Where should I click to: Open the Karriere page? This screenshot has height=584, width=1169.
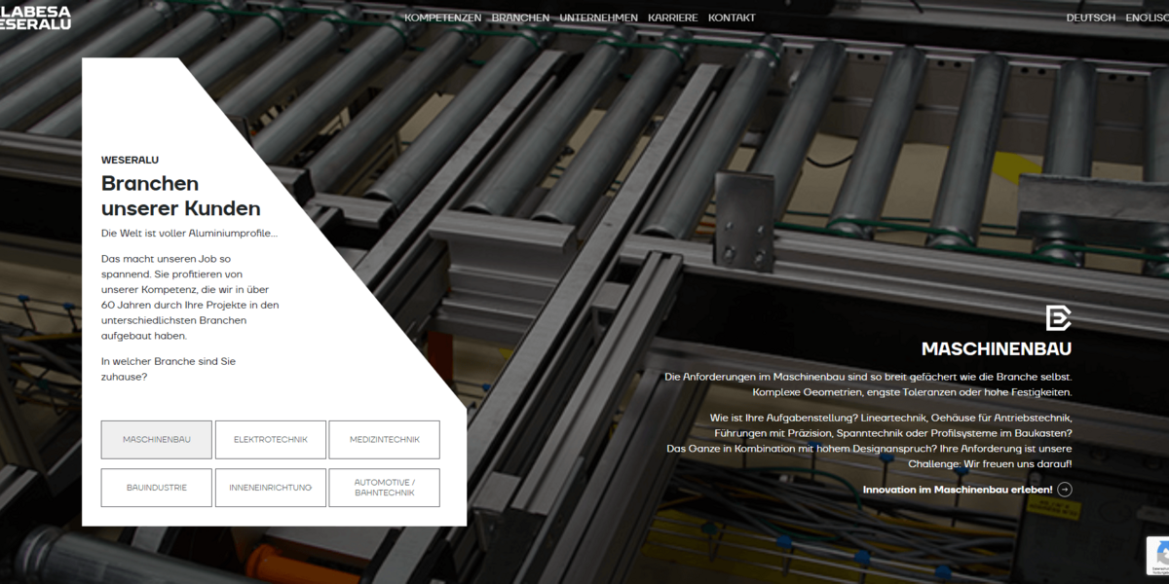[x=673, y=18]
